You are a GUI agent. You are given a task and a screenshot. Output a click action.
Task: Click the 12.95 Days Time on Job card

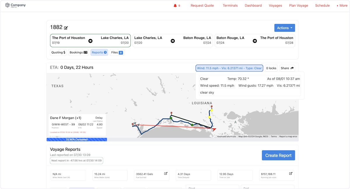point(235,175)
